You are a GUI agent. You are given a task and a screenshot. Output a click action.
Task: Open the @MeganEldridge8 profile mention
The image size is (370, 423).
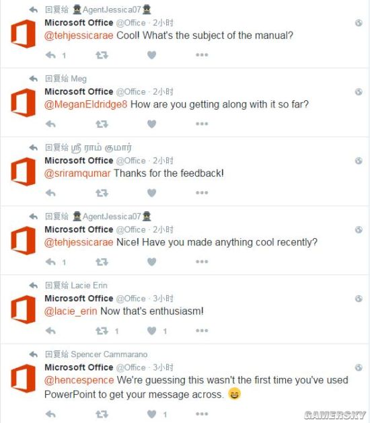point(85,104)
